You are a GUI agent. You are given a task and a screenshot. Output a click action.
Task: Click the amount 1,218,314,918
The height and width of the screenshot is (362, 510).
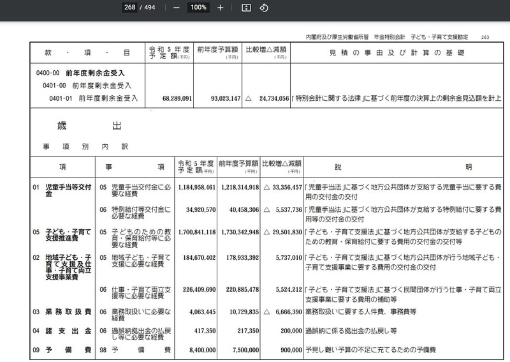click(x=240, y=187)
